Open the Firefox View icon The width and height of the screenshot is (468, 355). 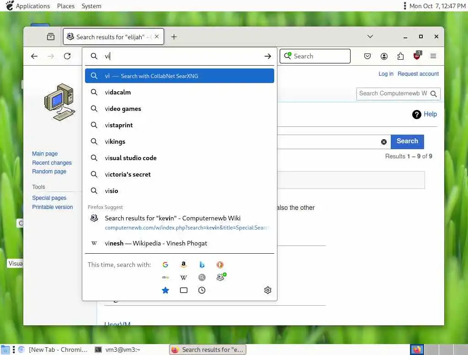coord(51,37)
